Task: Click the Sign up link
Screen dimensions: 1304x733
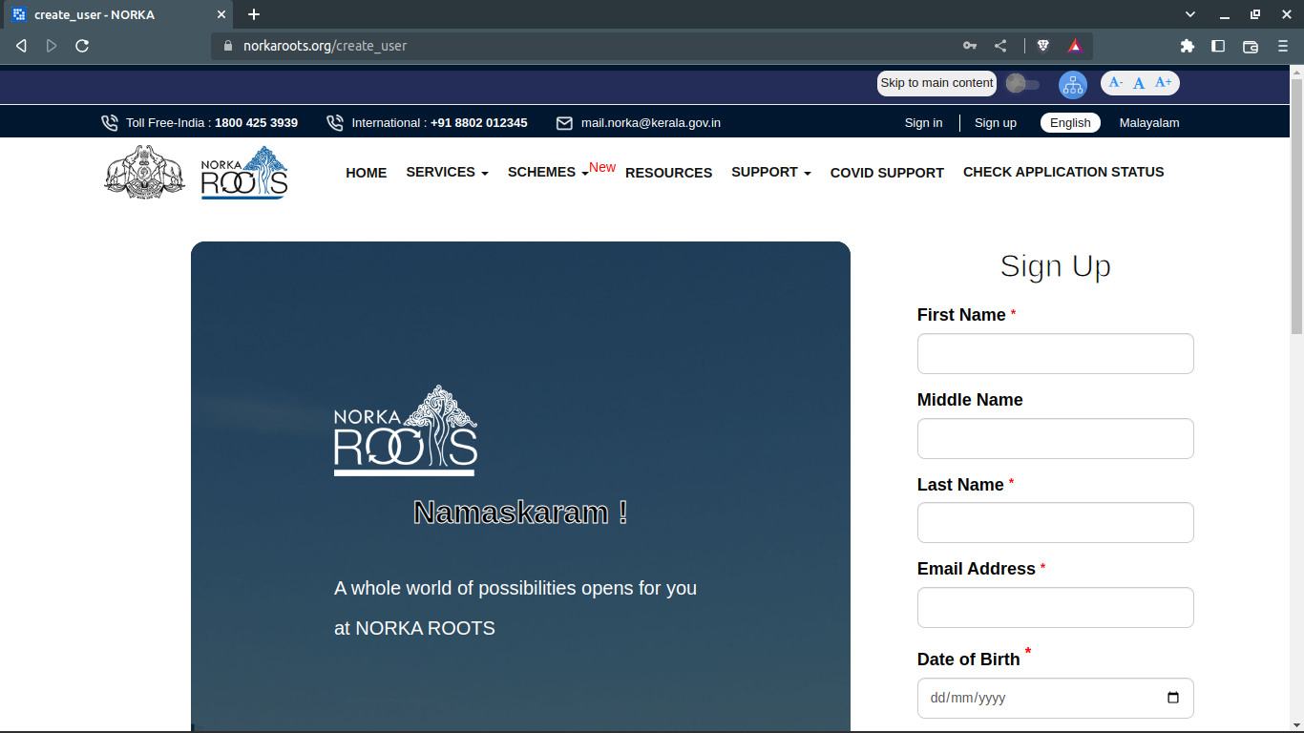Action: pos(996,123)
